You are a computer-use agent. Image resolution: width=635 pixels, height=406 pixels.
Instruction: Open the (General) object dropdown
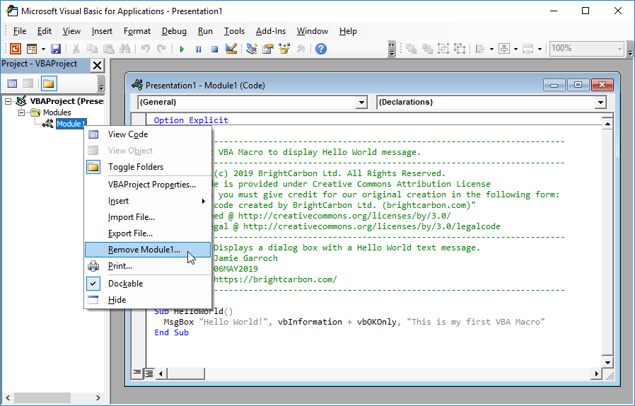(x=361, y=103)
